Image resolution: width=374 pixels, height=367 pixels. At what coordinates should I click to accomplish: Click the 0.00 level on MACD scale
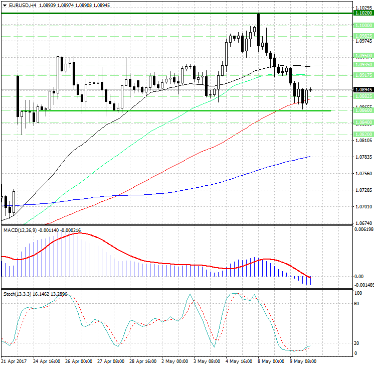[359, 276]
